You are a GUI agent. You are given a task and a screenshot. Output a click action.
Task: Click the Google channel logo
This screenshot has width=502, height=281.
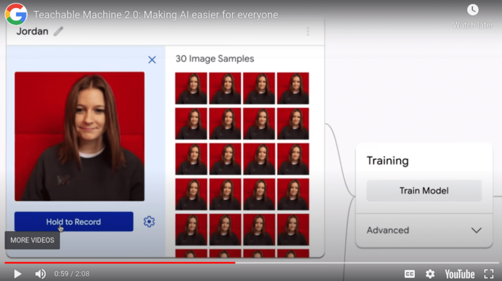[x=16, y=15]
